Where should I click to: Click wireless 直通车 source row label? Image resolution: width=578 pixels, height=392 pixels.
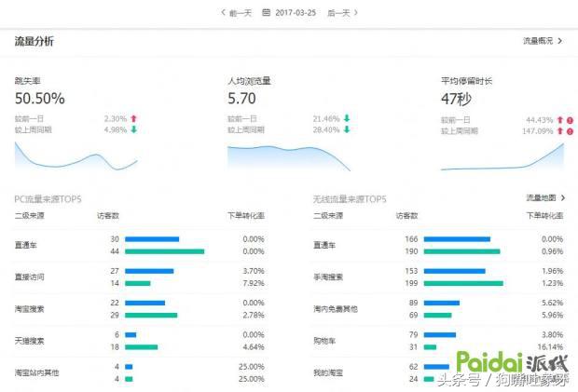324,245
